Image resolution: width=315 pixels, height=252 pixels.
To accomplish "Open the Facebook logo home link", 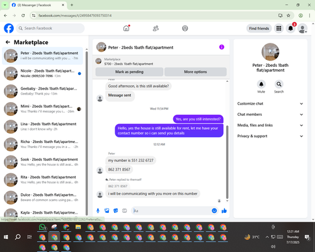I will pos(9,28).
